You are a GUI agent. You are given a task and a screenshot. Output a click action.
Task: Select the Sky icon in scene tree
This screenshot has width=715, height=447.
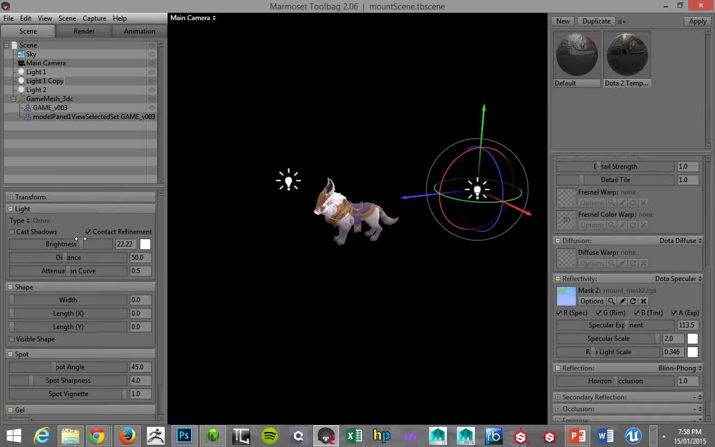click(21, 54)
